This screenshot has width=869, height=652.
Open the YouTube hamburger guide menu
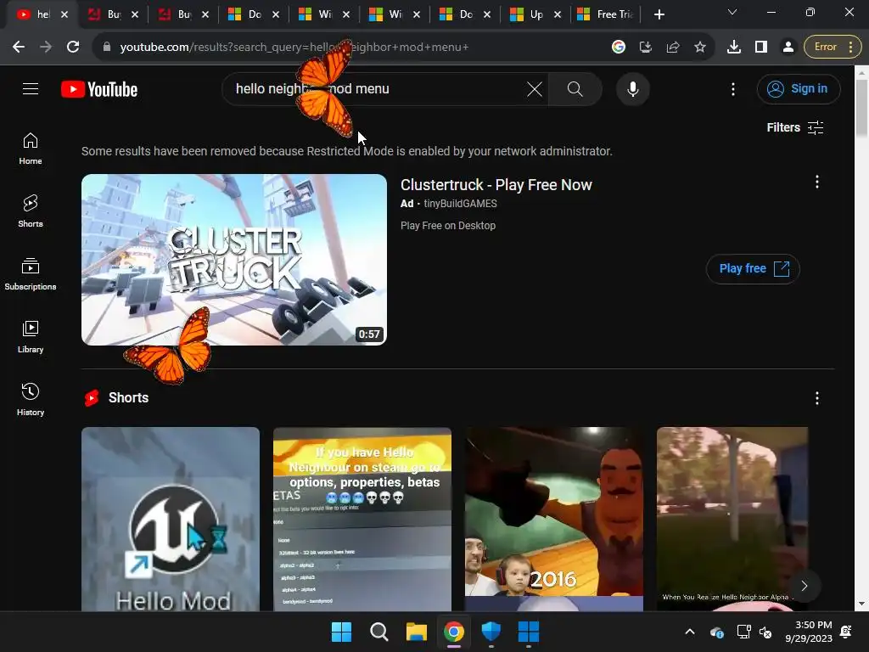(x=31, y=88)
